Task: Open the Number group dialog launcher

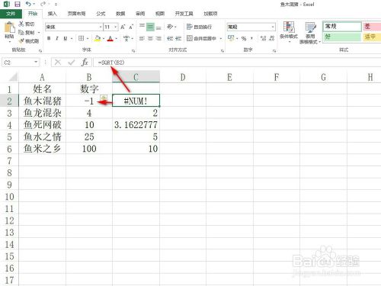Action: (x=274, y=50)
